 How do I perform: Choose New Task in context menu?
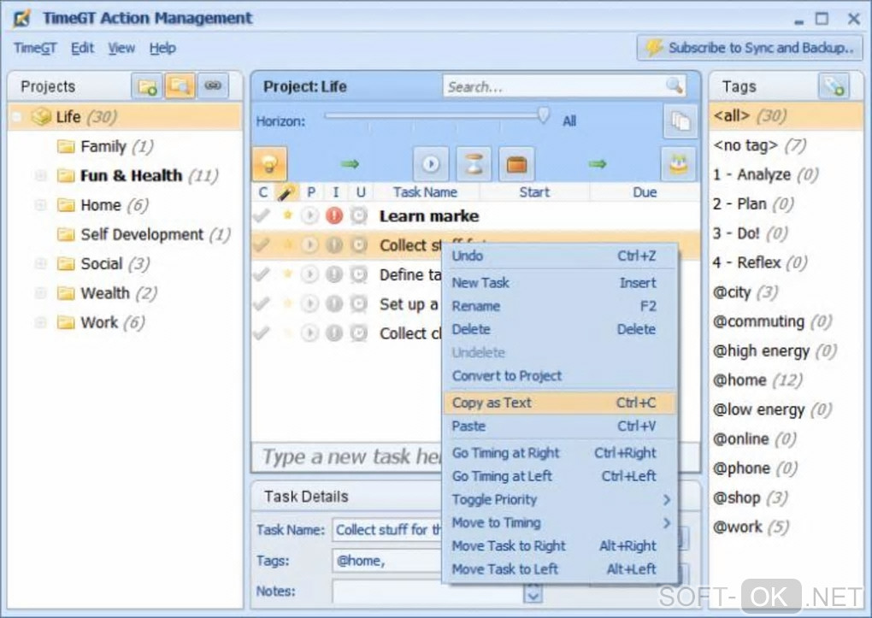[560, 283]
